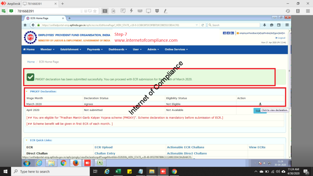Open Payments dropdown menu
Image resolution: width=313 pixels, height=176 pixels.
coord(95,50)
